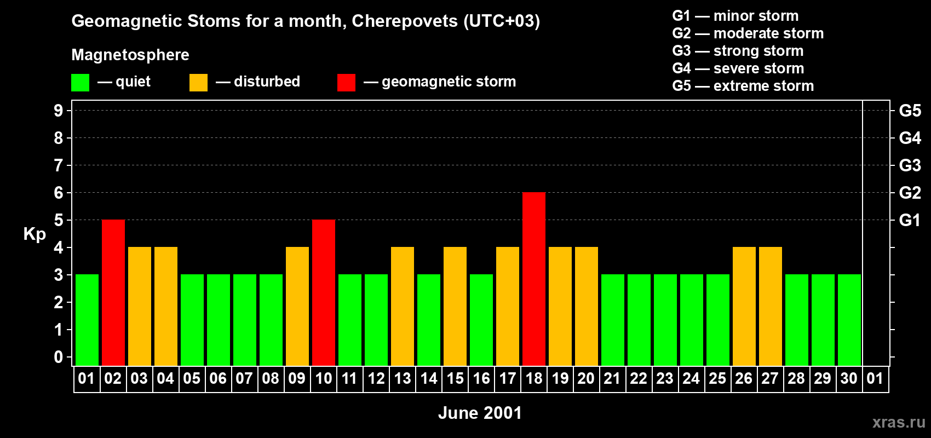
Task: Click the 'Magnetosphere' heading
Action: click(130, 55)
